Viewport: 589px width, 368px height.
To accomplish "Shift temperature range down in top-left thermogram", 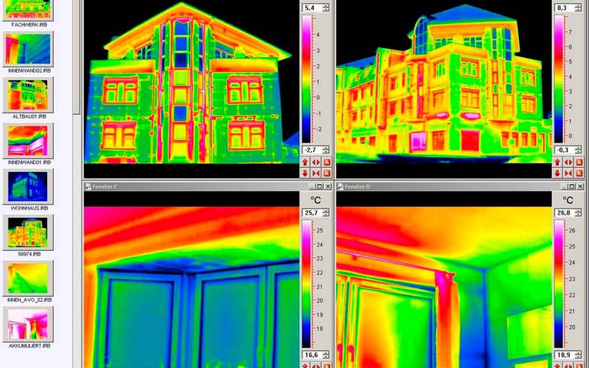I will 305,173.
